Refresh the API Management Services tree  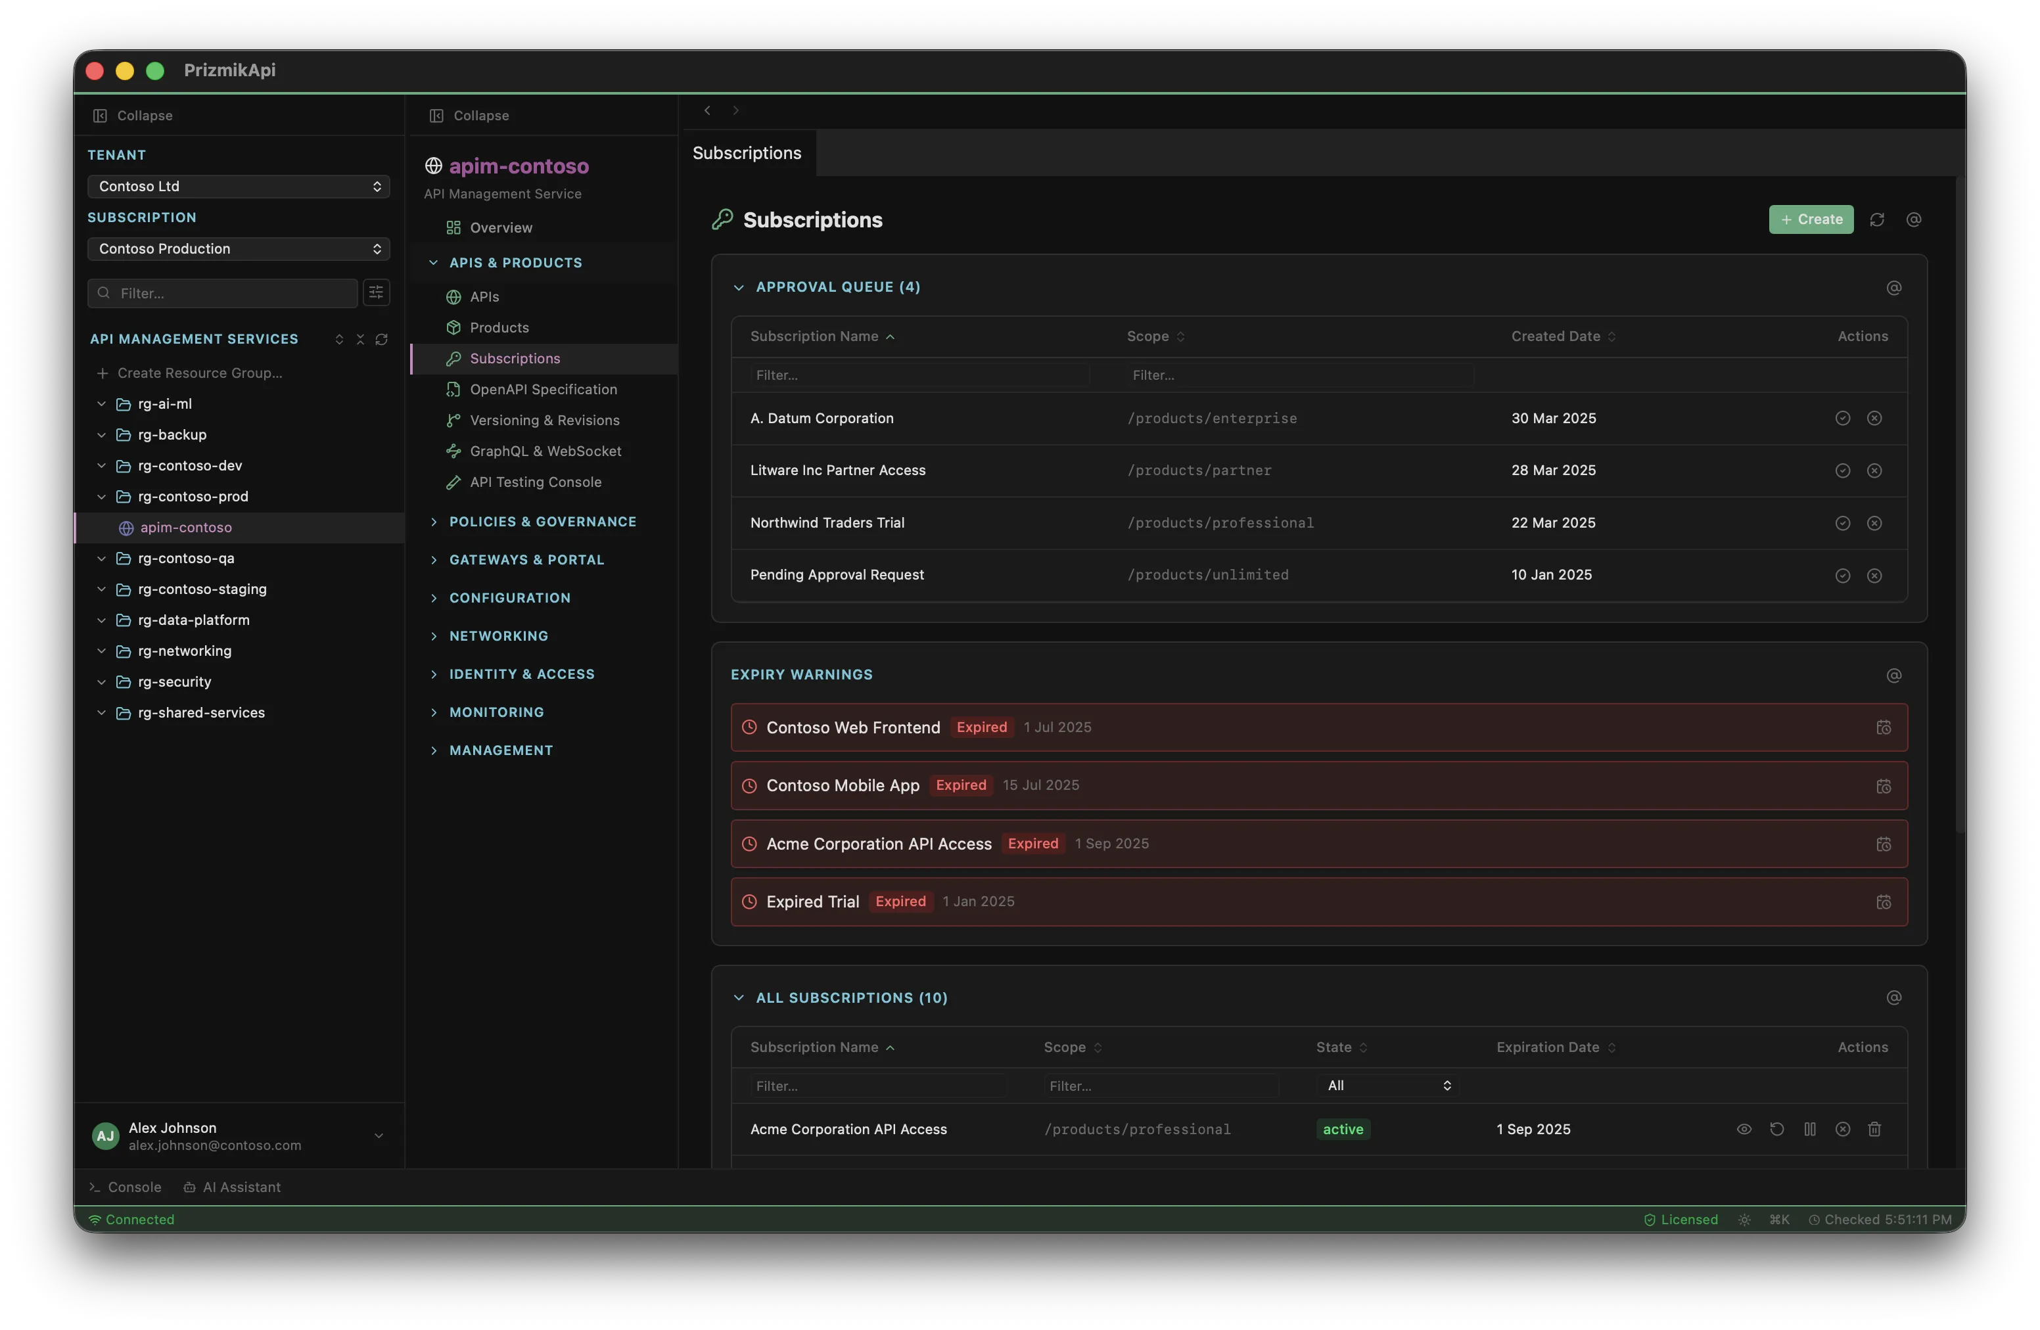pyautogui.click(x=382, y=339)
